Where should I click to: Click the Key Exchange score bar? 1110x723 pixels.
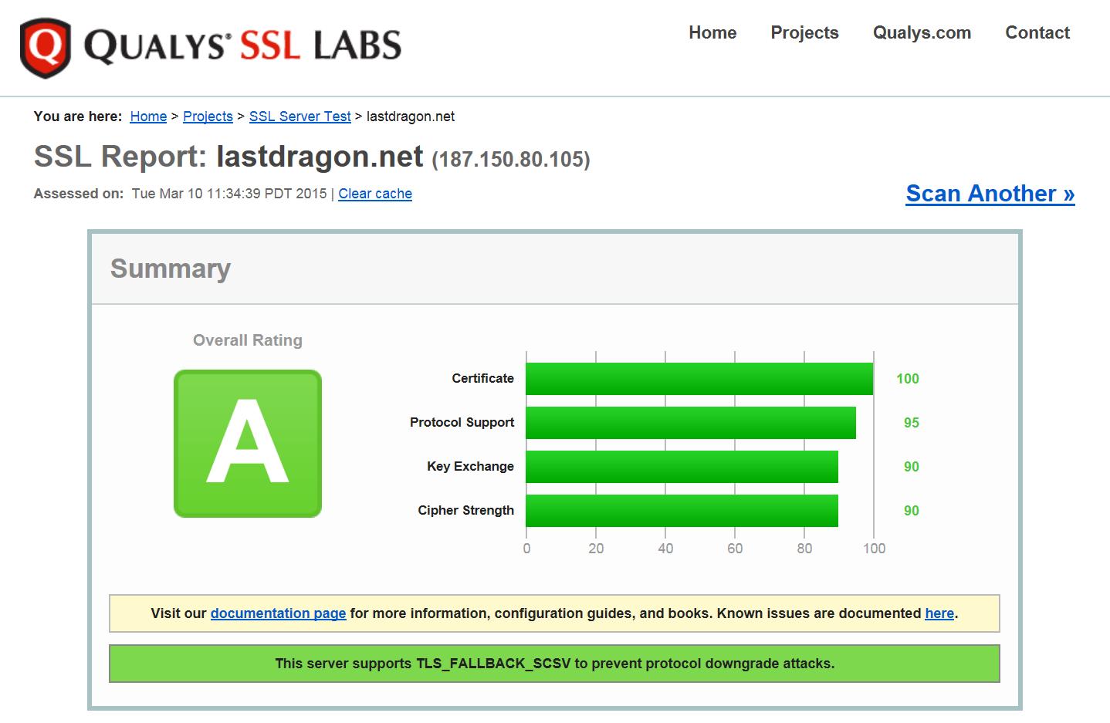coord(682,467)
